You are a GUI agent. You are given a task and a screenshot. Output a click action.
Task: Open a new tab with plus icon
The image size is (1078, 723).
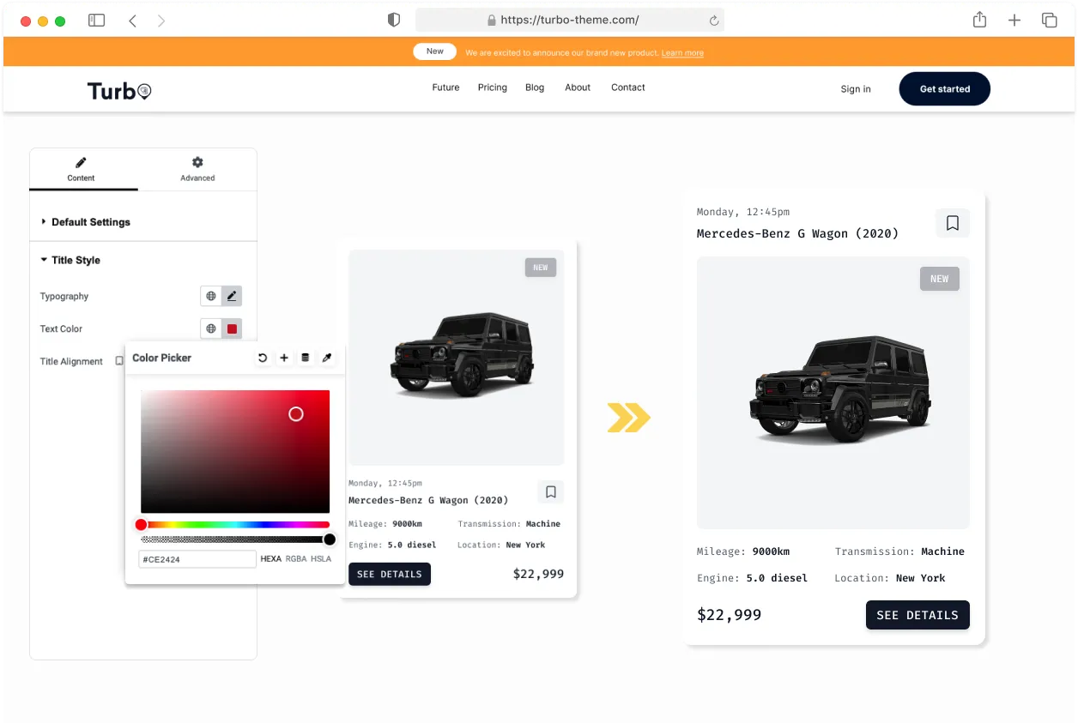(x=1014, y=21)
